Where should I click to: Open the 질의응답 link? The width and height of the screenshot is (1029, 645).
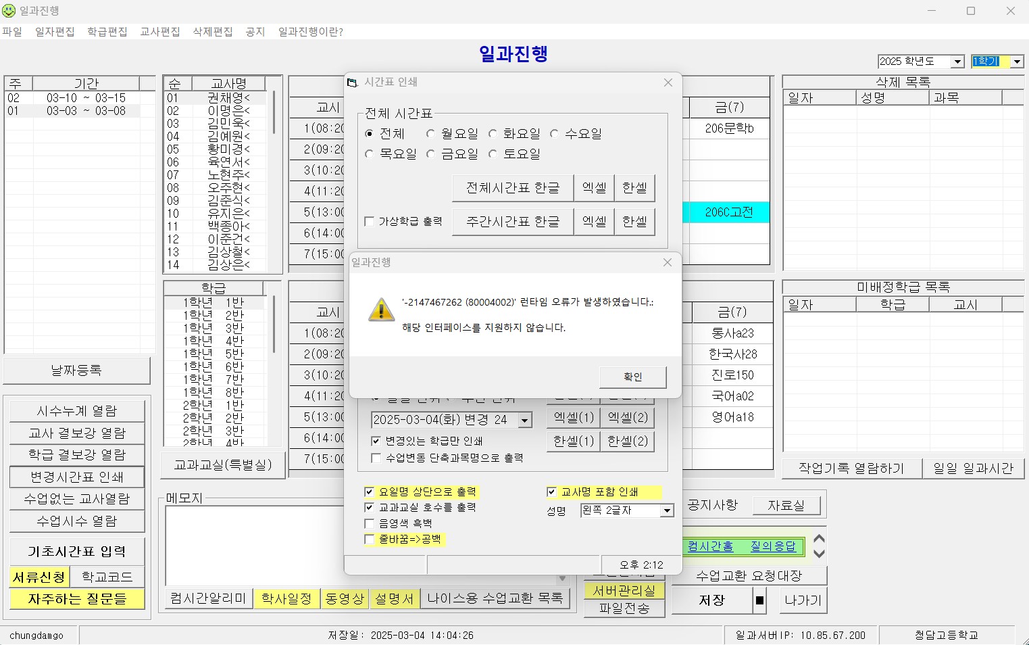pos(773,546)
